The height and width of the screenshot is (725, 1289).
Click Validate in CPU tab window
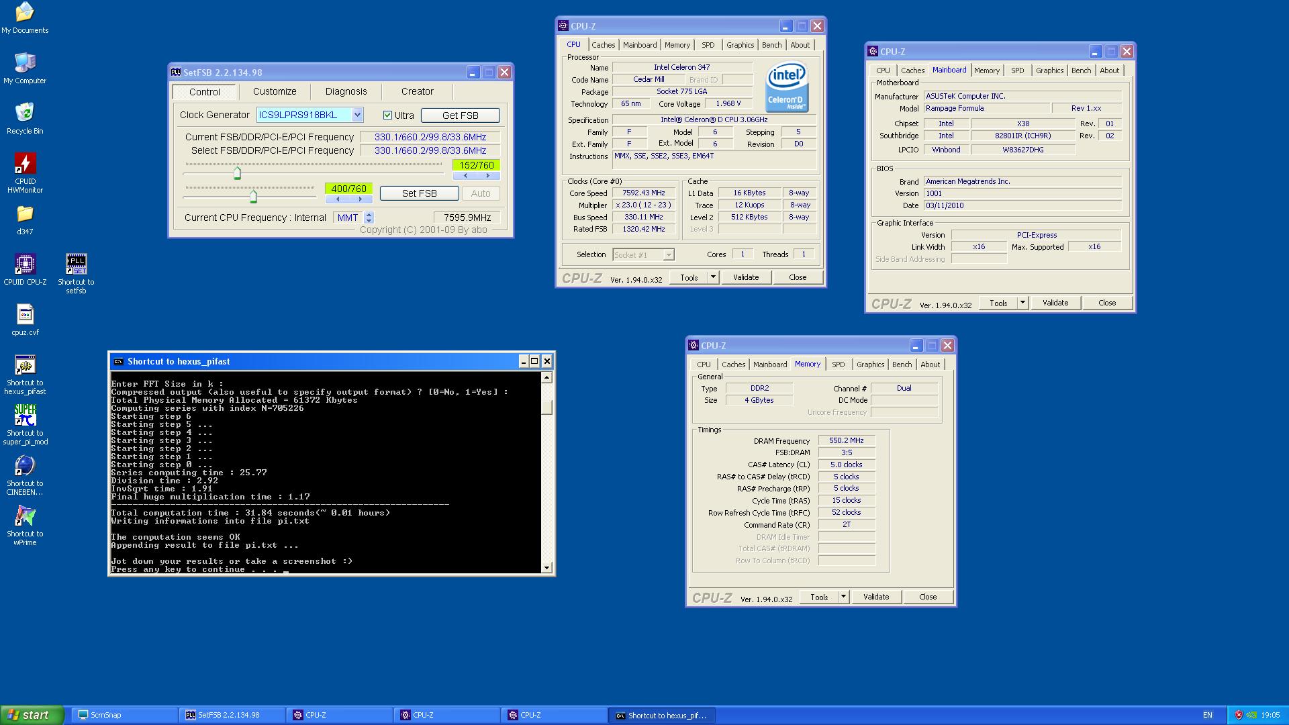point(746,277)
